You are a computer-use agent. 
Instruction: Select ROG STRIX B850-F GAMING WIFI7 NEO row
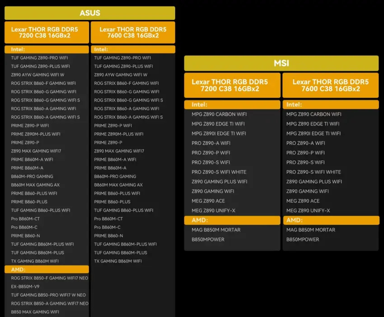(50, 278)
